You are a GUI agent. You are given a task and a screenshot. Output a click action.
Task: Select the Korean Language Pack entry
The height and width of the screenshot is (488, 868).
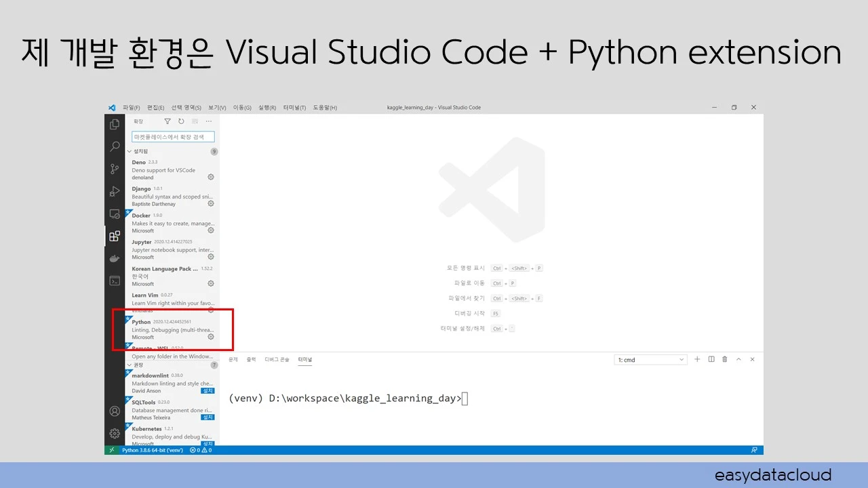click(x=172, y=276)
